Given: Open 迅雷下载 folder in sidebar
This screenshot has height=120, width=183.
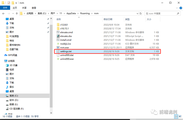Looking at the screenshot, I should click(12, 49).
